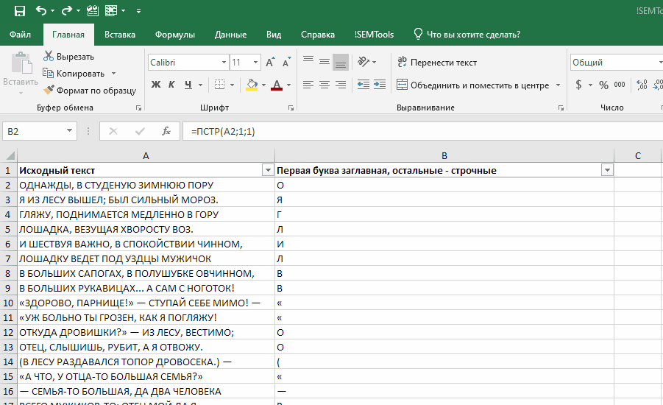Screen dimensions: 663x405
Task: Apply the thousands separator 000 format
Action: point(620,85)
